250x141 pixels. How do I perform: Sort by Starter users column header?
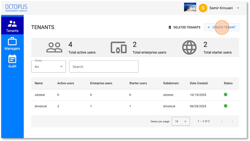(138, 83)
